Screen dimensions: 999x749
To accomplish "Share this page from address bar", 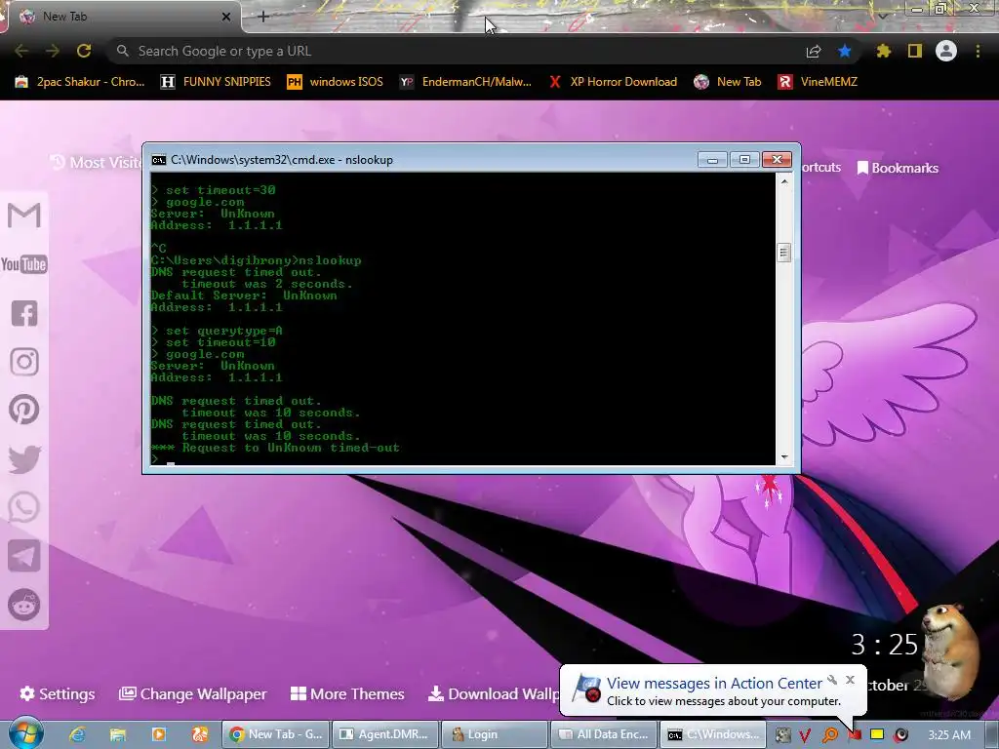I will (x=814, y=52).
